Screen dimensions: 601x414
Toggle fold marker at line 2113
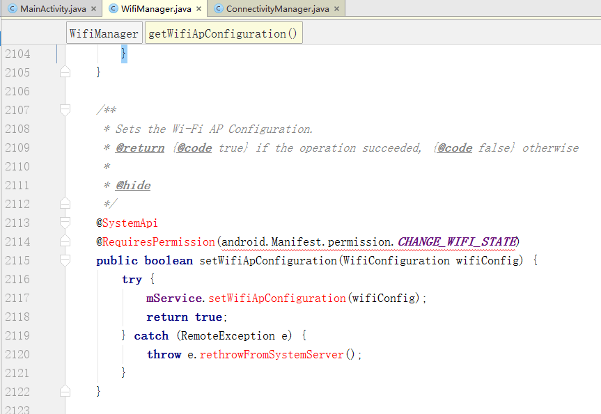65,223
